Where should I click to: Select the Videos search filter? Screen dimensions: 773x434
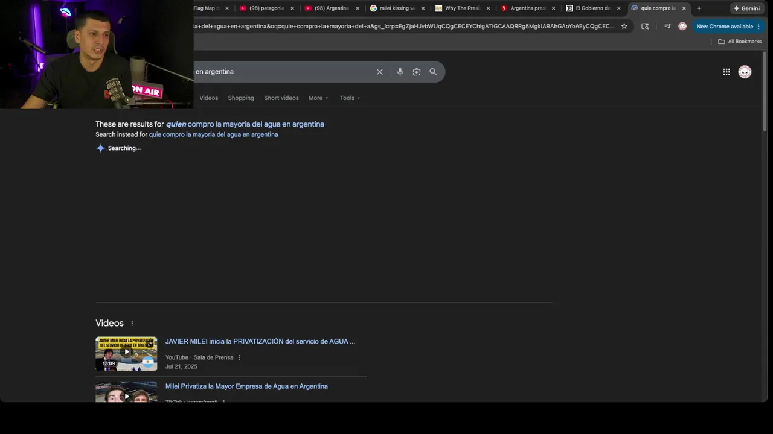[x=209, y=98]
